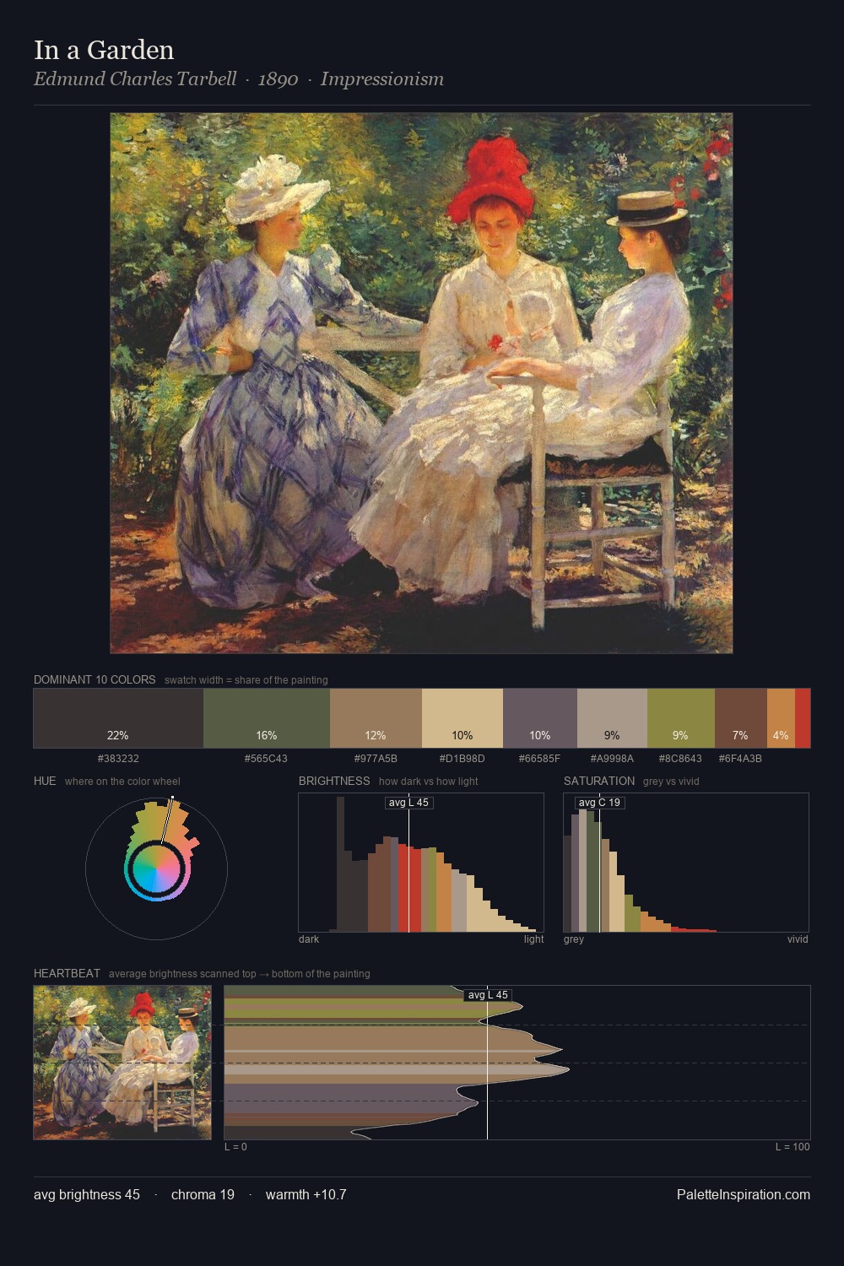
Task: Click the dark swatch labeled 22%
Action: point(118,718)
